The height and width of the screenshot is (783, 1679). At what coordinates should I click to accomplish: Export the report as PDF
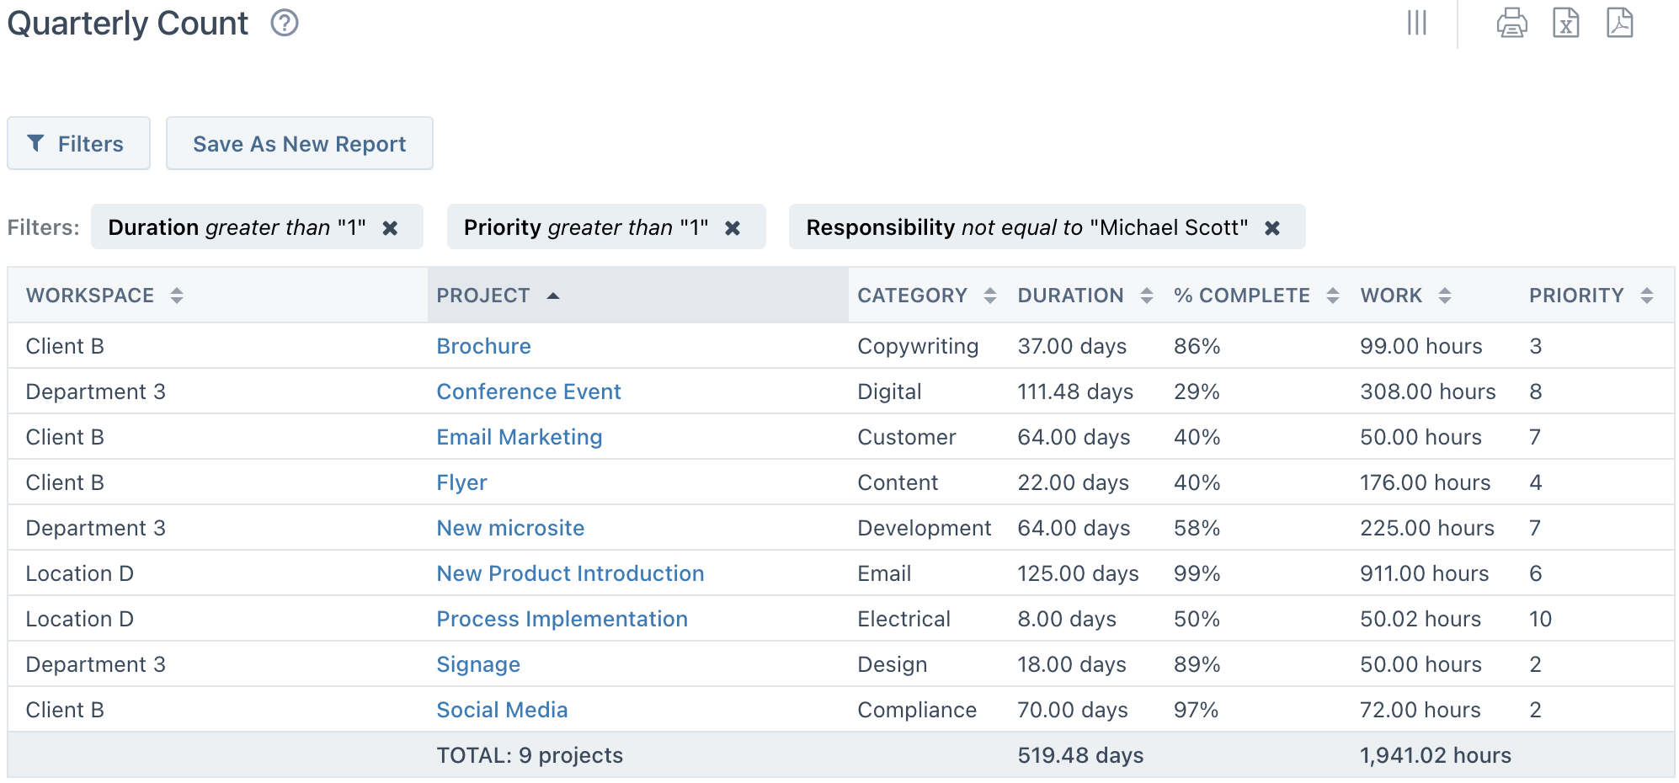pos(1621,24)
